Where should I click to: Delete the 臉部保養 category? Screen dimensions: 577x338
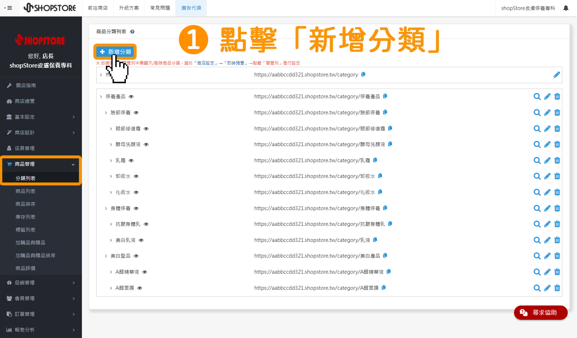point(557,113)
